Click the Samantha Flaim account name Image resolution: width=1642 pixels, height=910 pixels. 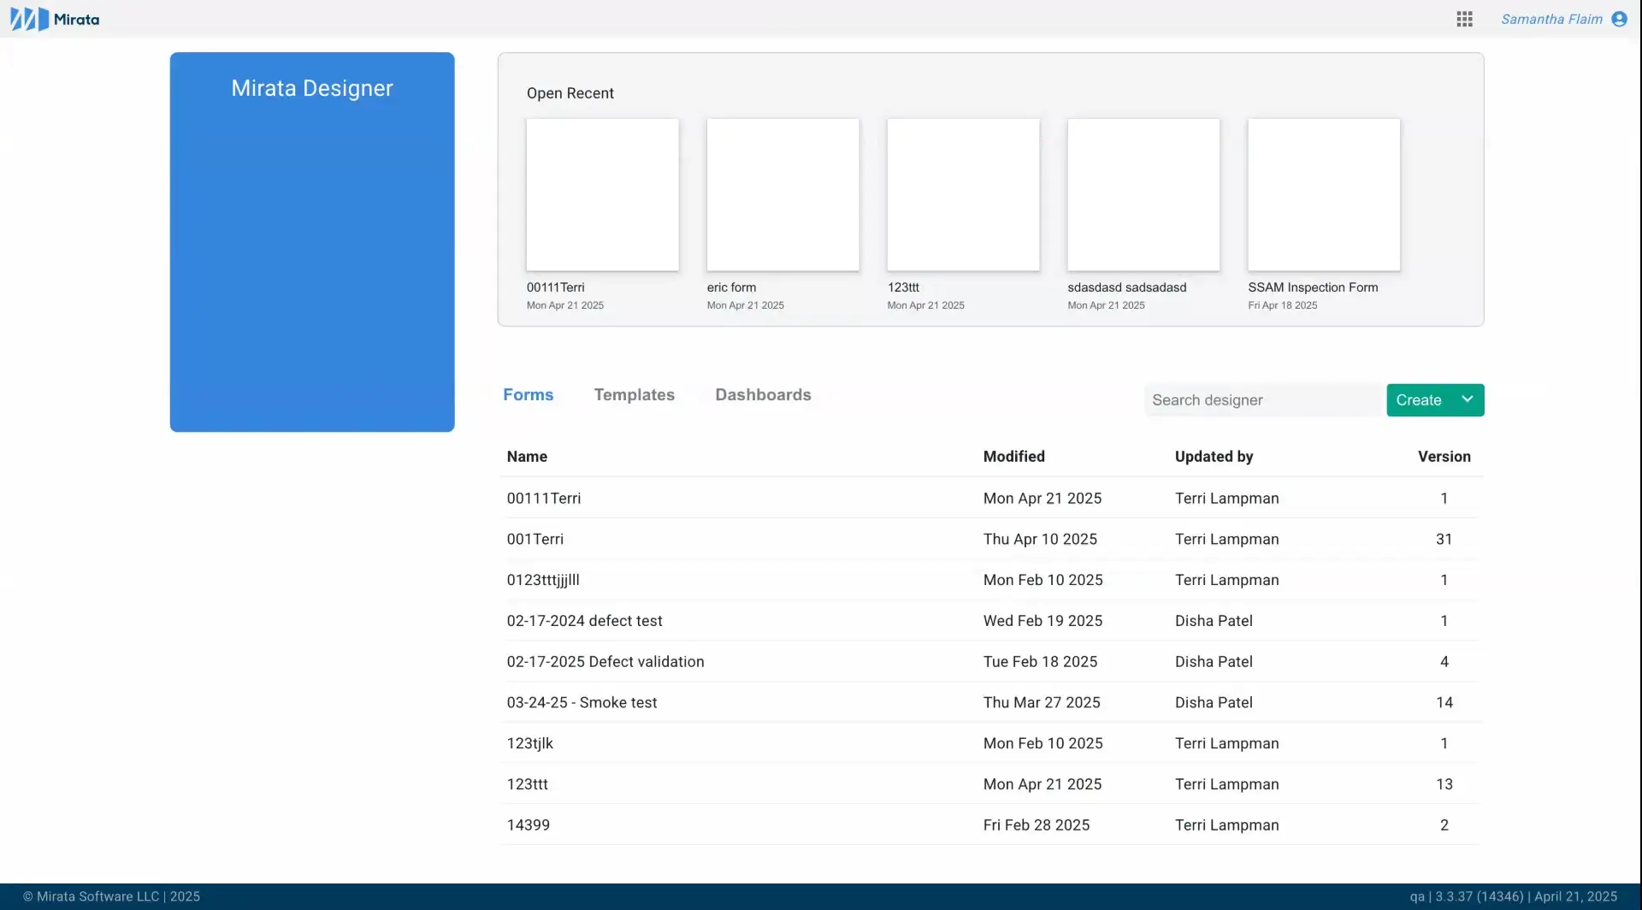[x=1552, y=18]
